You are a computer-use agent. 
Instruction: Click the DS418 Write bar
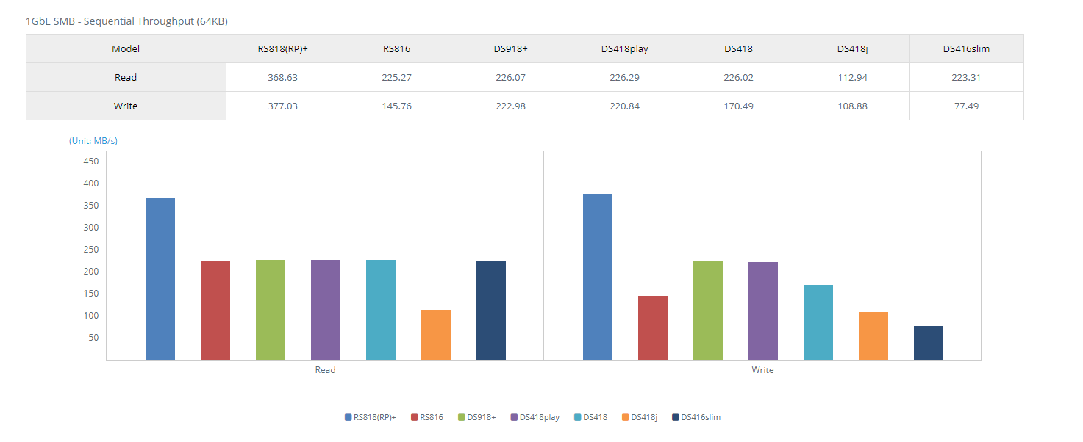coord(818,322)
